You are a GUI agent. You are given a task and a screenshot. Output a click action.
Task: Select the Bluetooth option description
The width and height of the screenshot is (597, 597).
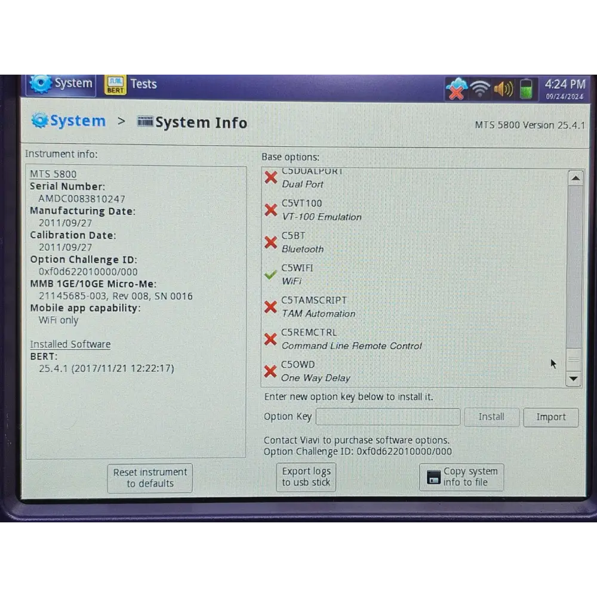[303, 250]
